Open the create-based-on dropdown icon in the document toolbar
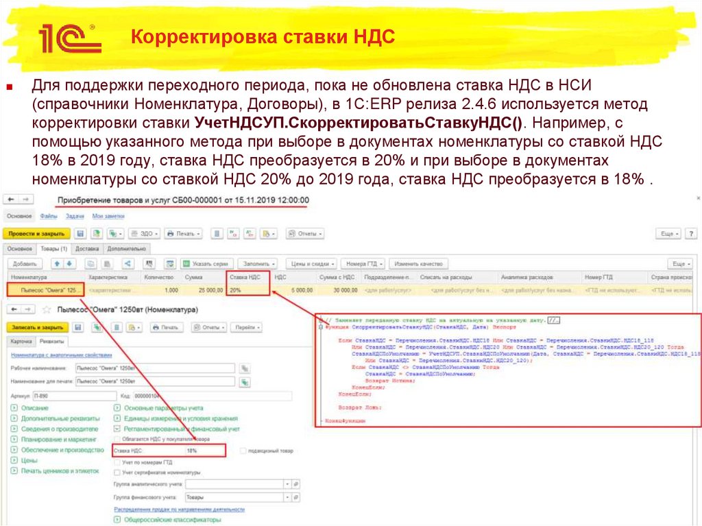The width and height of the screenshot is (702, 526). point(115,233)
